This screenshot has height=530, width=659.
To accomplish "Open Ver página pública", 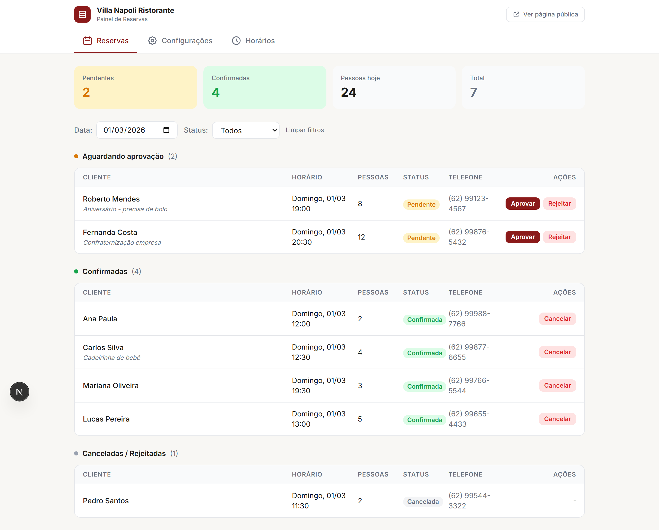I will point(545,14).
